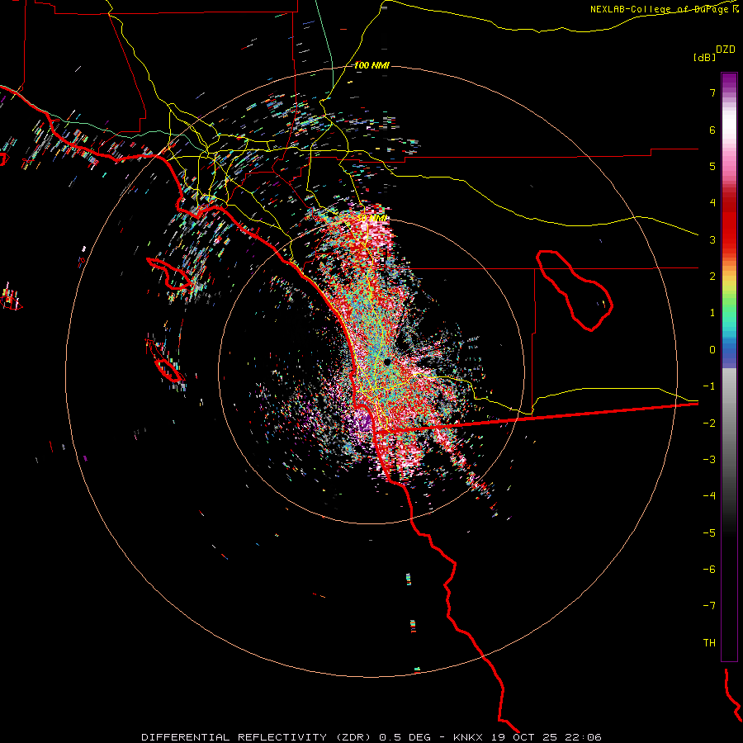Click the TH threshold label on the scale

[709, 643]
